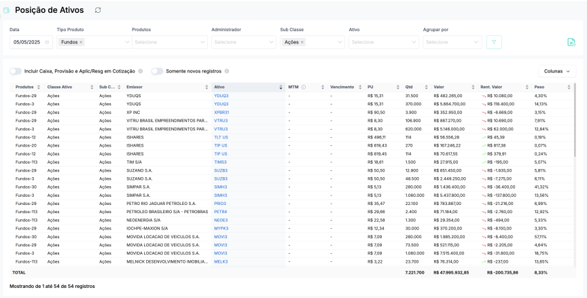Toggle Incluir Caixa, Provisão e Aplic/Resg switch
The width and height of the screenshot is (587, 298).
[16, 71]
